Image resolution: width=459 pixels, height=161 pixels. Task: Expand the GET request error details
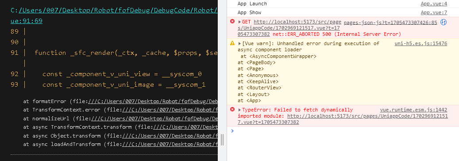pos(240,22)
